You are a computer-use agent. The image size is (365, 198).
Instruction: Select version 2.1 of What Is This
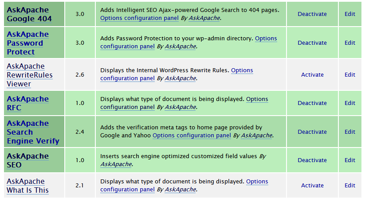click(x=80, y=185)
